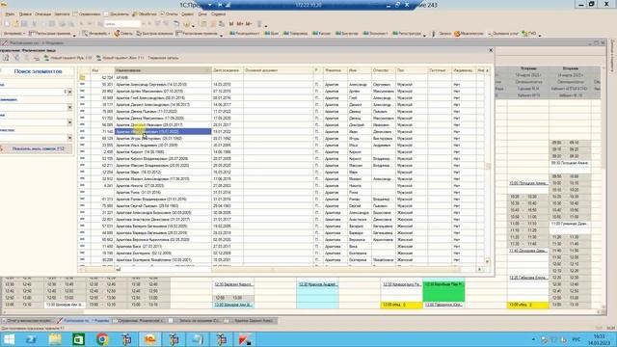Open the Правка menu
This screenshot has width=617, height=347.
pyautogui.click(x=25, y=14)
